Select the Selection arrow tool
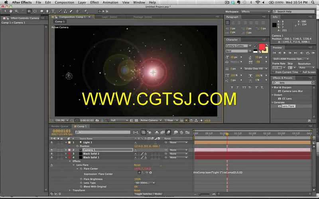This screenshot has width=319, height=199. (6, 12)
